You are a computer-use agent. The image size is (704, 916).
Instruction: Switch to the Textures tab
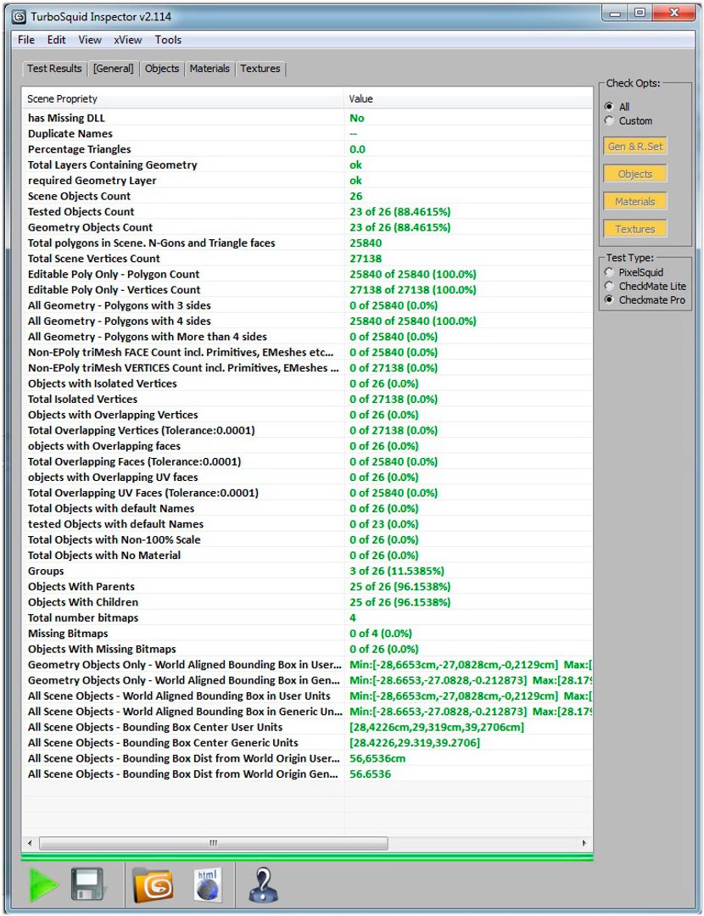[x=260, y=69]
